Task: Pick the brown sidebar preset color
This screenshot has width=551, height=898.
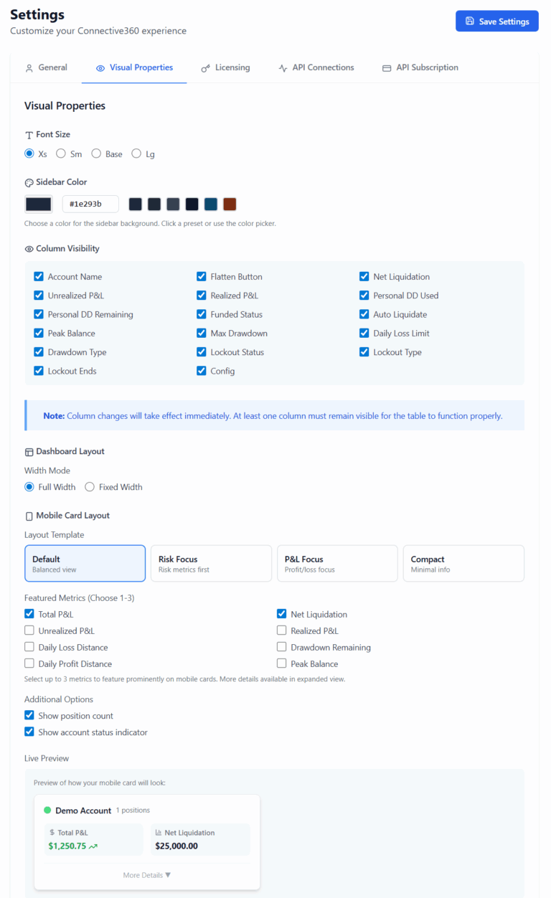Action: pos(230,204)
